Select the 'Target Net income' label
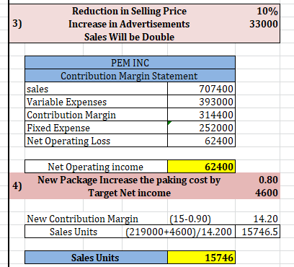The image size is (294, 267). click(x=130, y=193)
